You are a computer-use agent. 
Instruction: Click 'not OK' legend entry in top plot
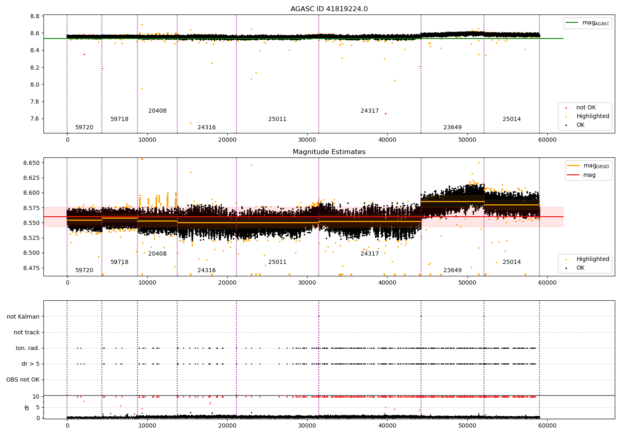click(581, 108)
